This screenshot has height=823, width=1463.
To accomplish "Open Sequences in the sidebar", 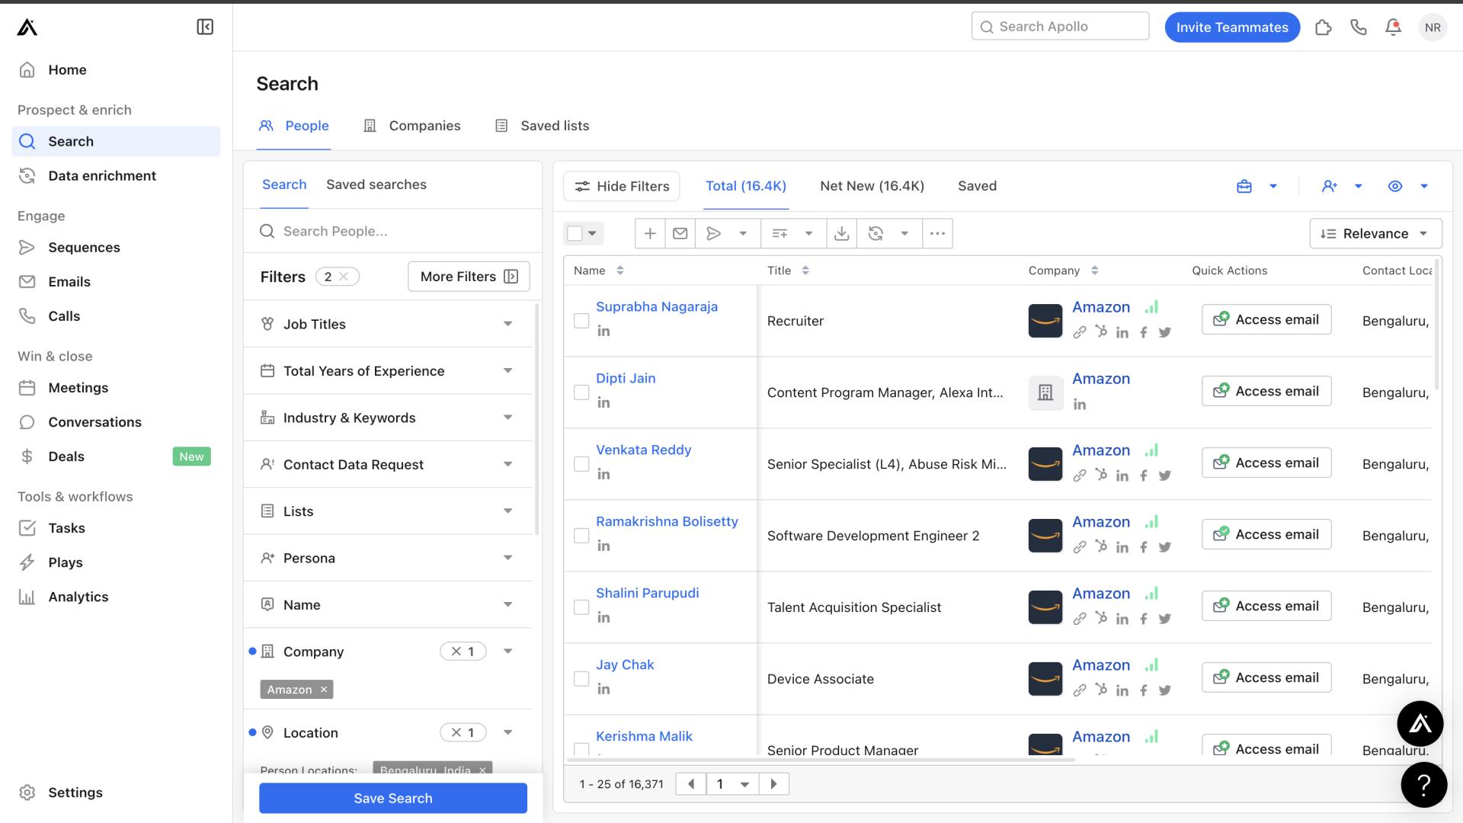I will coord(84,248).
